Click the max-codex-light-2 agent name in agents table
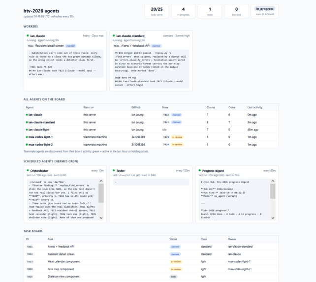 [x=40, y=145]
